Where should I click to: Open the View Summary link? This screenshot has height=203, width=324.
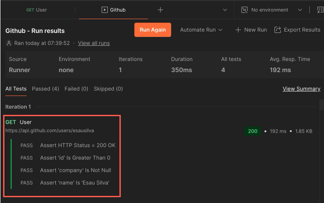pyautogui.click(x=301, y=89)
